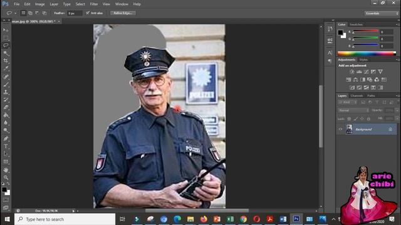
Task: Open the Filter menu
Action: (x=94, y=4)
